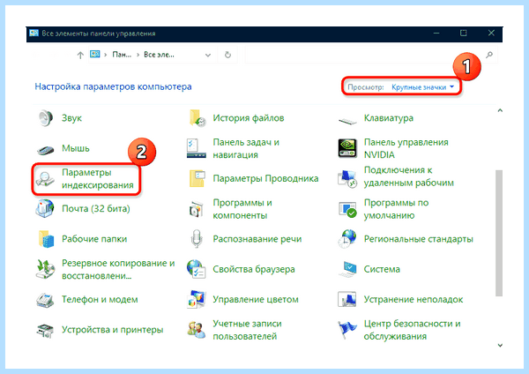Viewport: 529px width, 374px height.
Task: Open the Управление цветом icon
Action: [x=197, y=299]
